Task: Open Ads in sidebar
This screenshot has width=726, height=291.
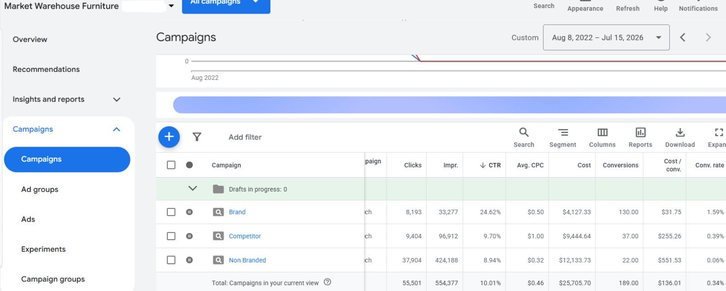Action: tap(28, 219)
